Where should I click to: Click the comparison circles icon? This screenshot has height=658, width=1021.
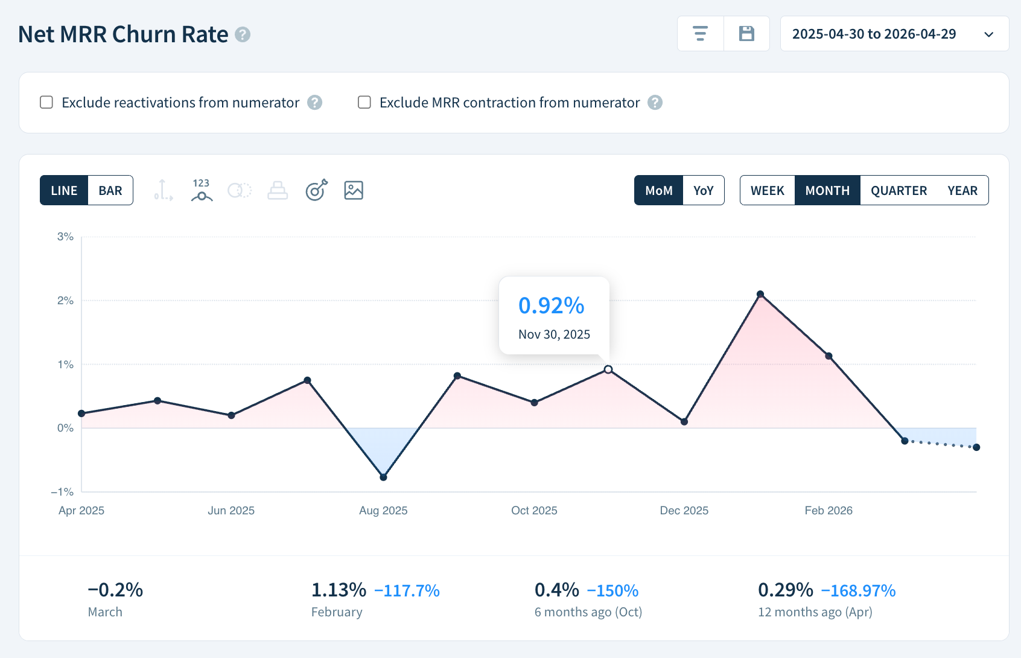pyautogui.click(x=240, y=190)
